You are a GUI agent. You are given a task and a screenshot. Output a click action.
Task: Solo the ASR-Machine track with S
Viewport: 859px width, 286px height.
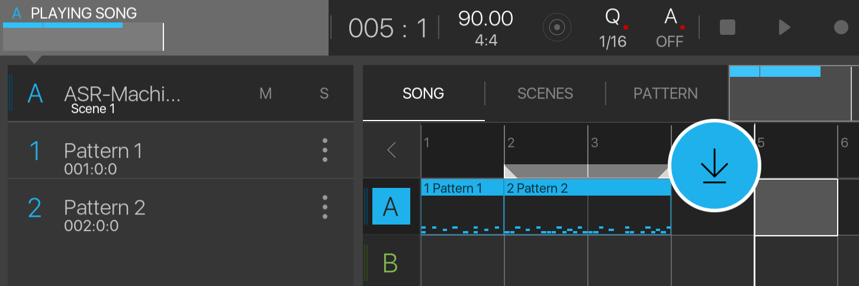(324, 93)
